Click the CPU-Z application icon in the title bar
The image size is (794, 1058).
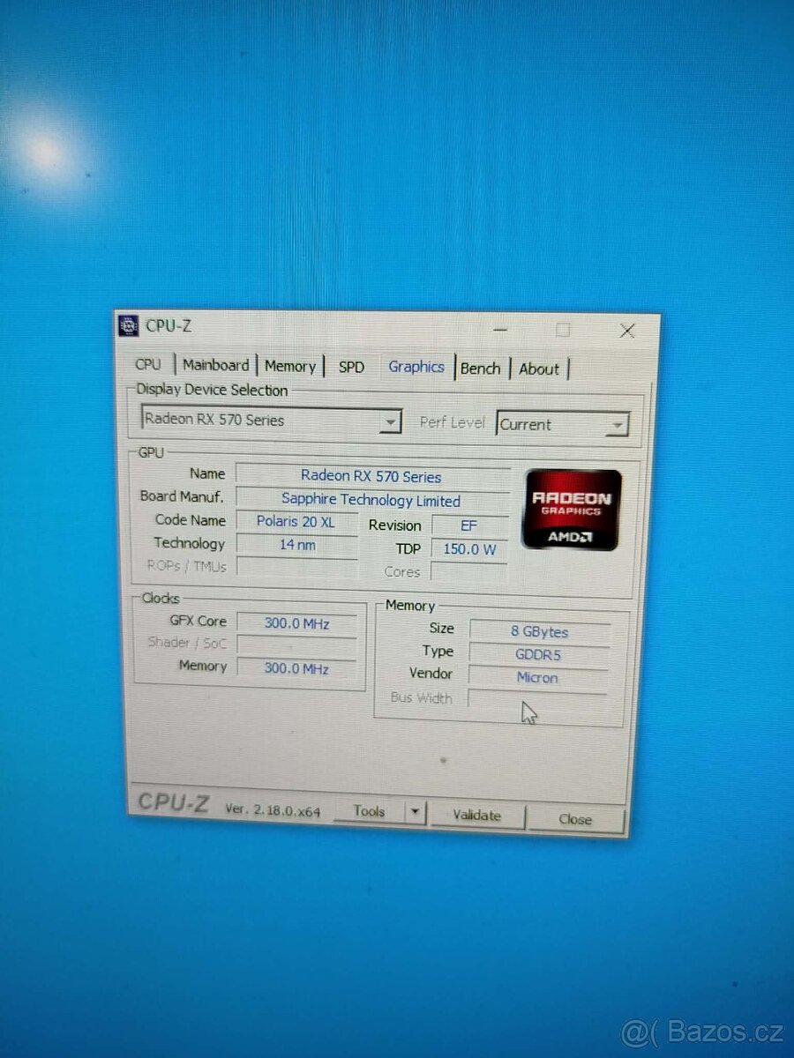pos(129,326)
